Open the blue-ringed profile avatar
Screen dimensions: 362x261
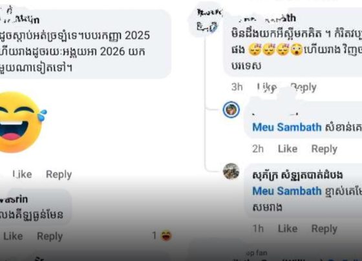[x=231, y=110]
